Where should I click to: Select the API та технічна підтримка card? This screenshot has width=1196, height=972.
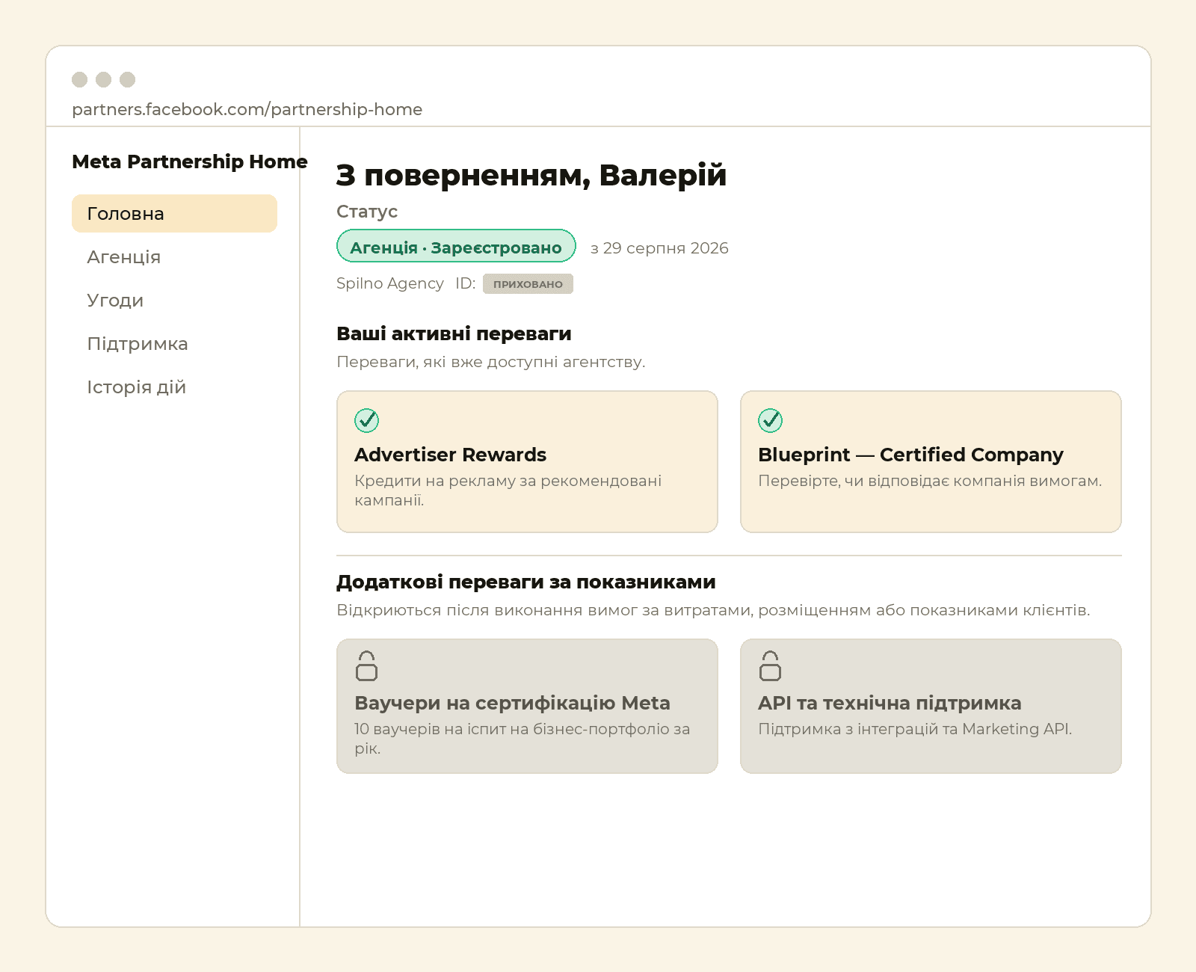tap(931, 706)
